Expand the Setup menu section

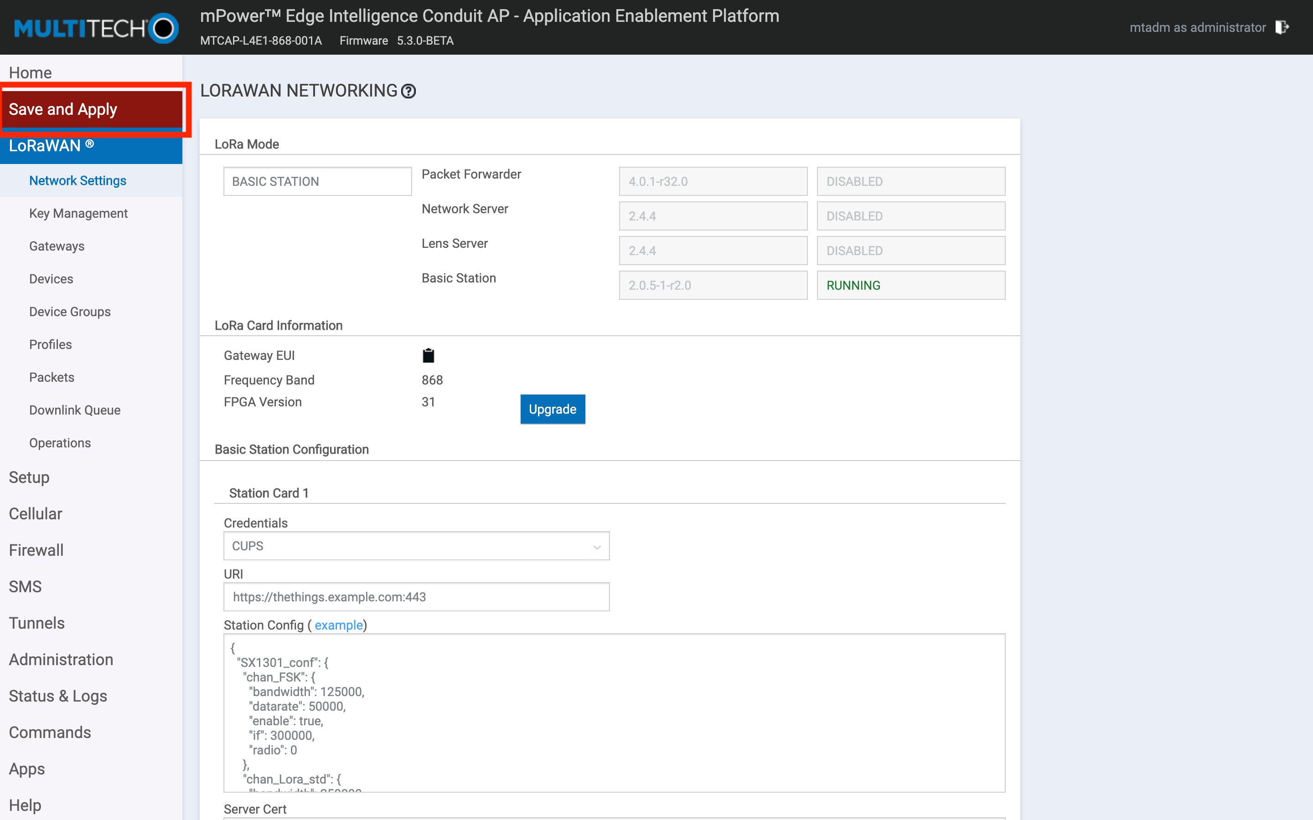(x=29, y=477)
